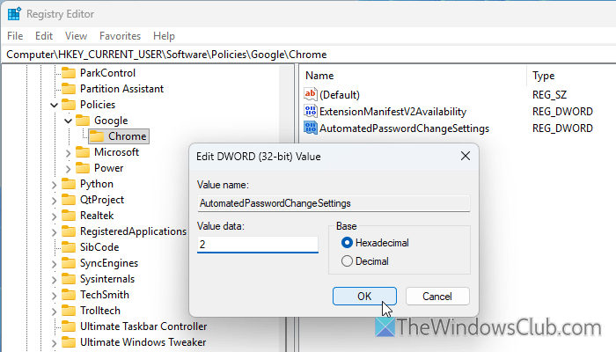616x352 pixels.
Task: Cancel the Edit DWORD dialog
Action: pos(437,297)
